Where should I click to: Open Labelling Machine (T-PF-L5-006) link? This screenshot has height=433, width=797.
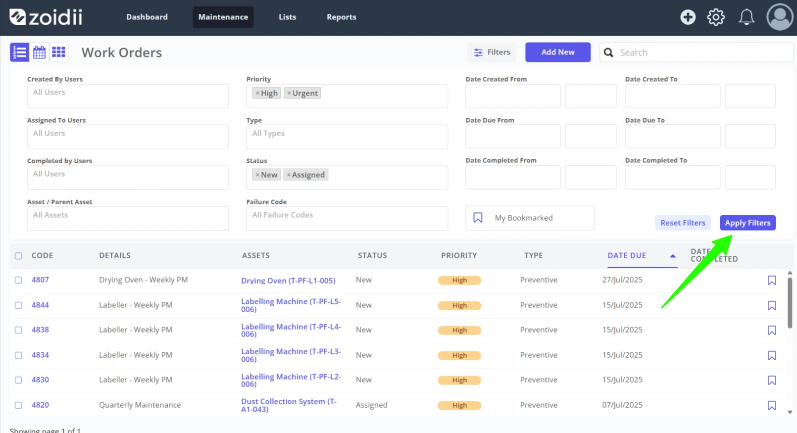[x=291, y=305]
